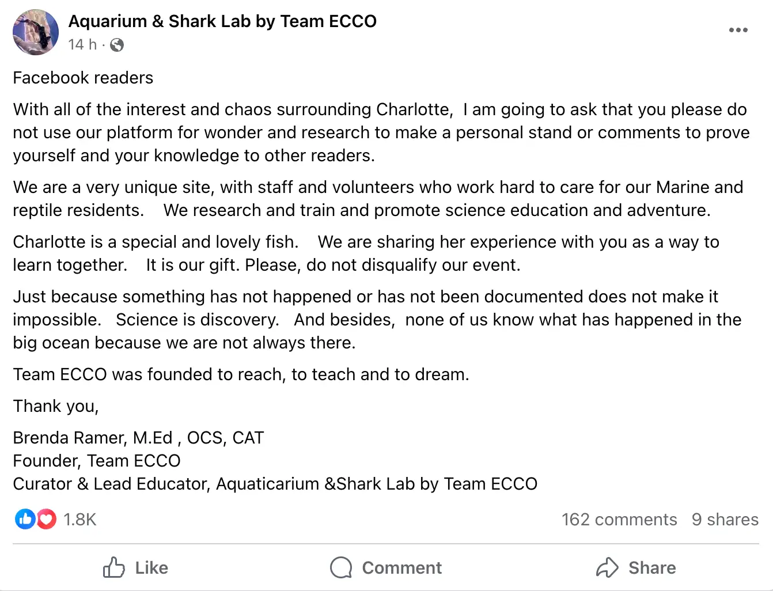Click the heart reaction icon
This screenshot has width=773, height=591.
(47, 519)
